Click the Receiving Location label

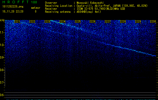[x=59, y=6]
